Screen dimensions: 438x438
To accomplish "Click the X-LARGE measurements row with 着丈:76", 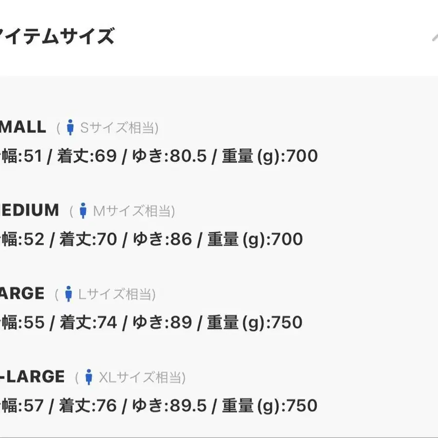I will click(x=158, y=406).
